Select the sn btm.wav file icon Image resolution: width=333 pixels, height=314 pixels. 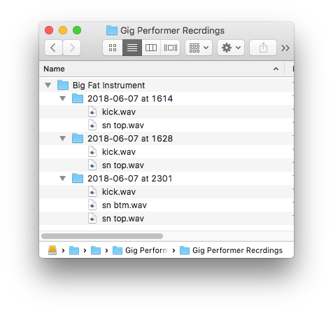[x=92, y=205]
